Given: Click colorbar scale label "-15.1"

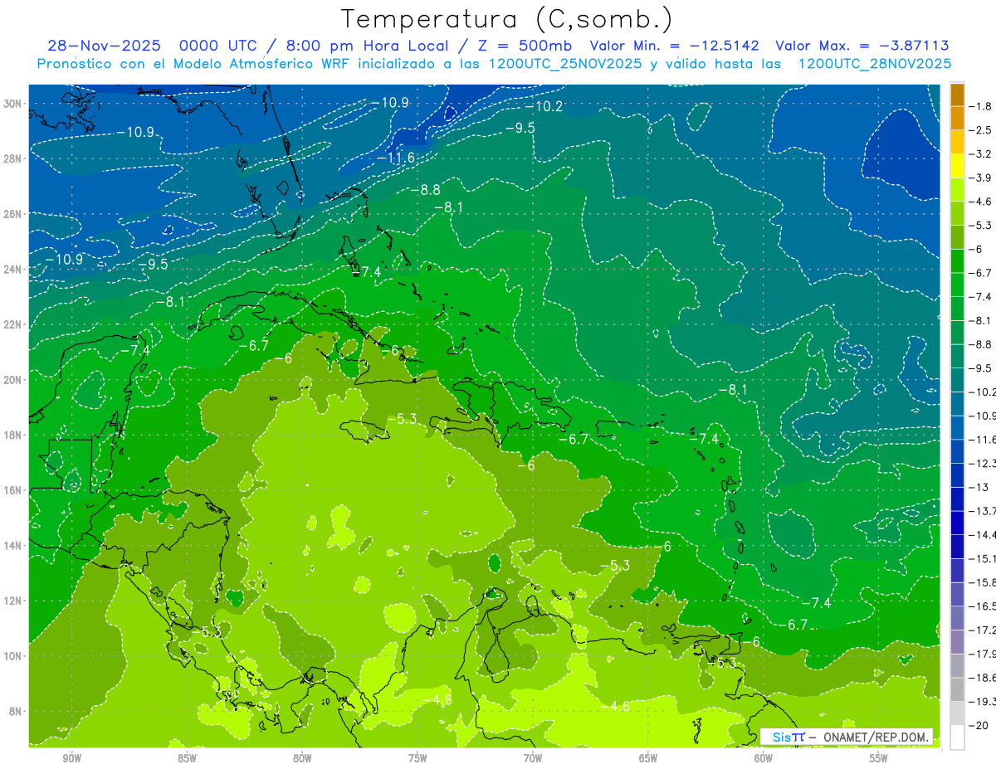Looking at the screenshot, I should [982, 558].
